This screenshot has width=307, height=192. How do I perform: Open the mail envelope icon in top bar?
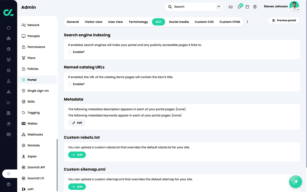(231, 7)
